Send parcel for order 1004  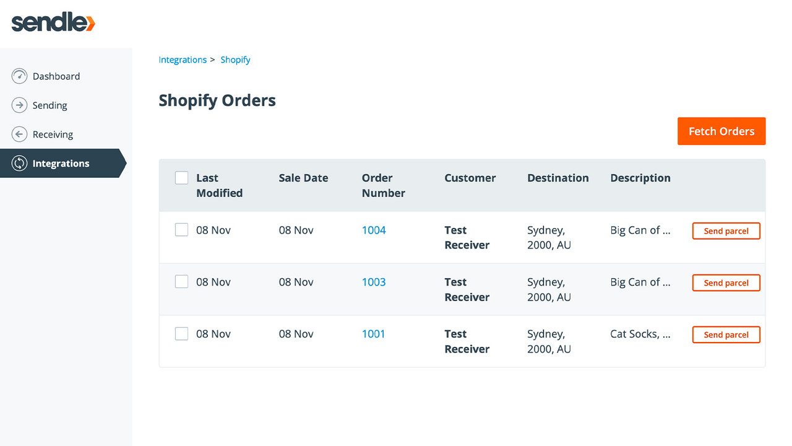tap(726, 230)
